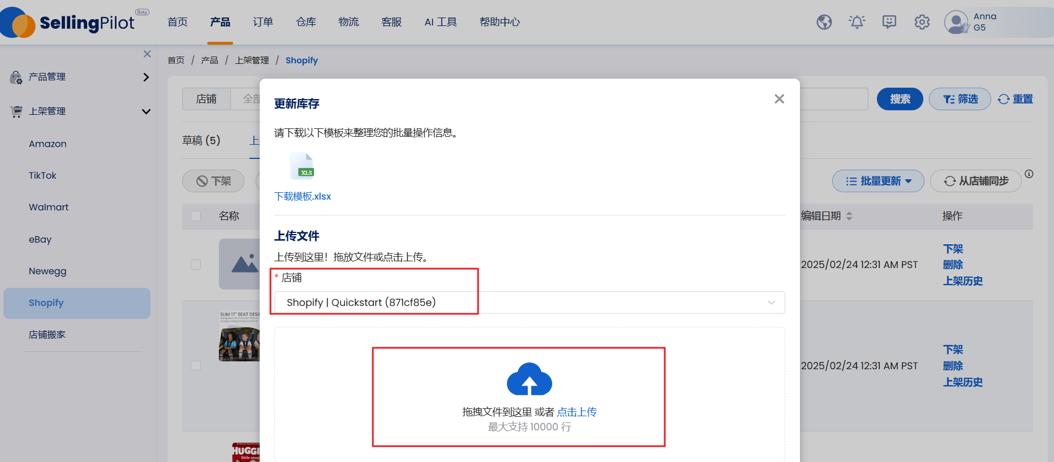Click the globe language icon

[x=824, y=22]
